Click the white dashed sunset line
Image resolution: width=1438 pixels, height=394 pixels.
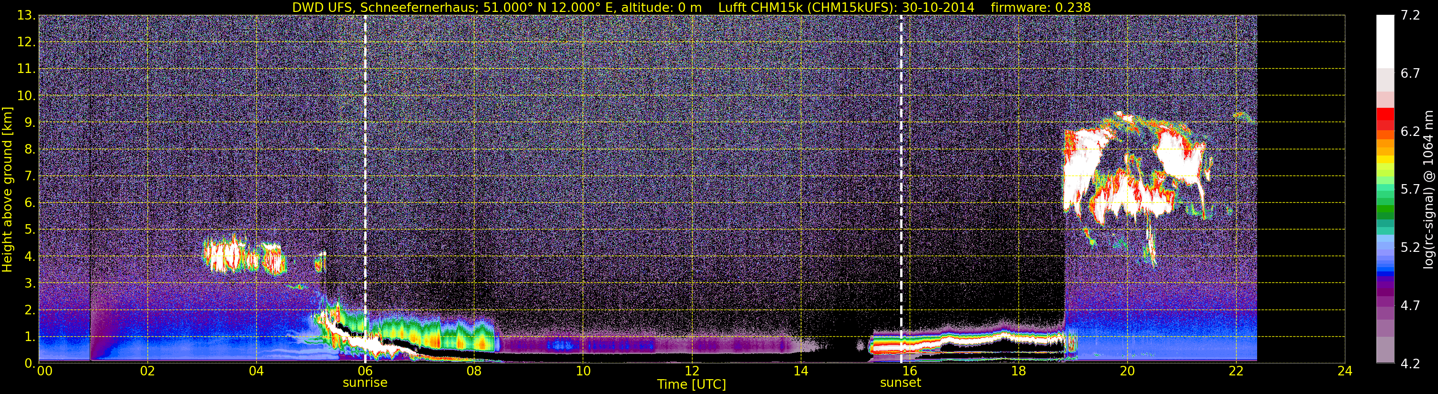point(901,189)
